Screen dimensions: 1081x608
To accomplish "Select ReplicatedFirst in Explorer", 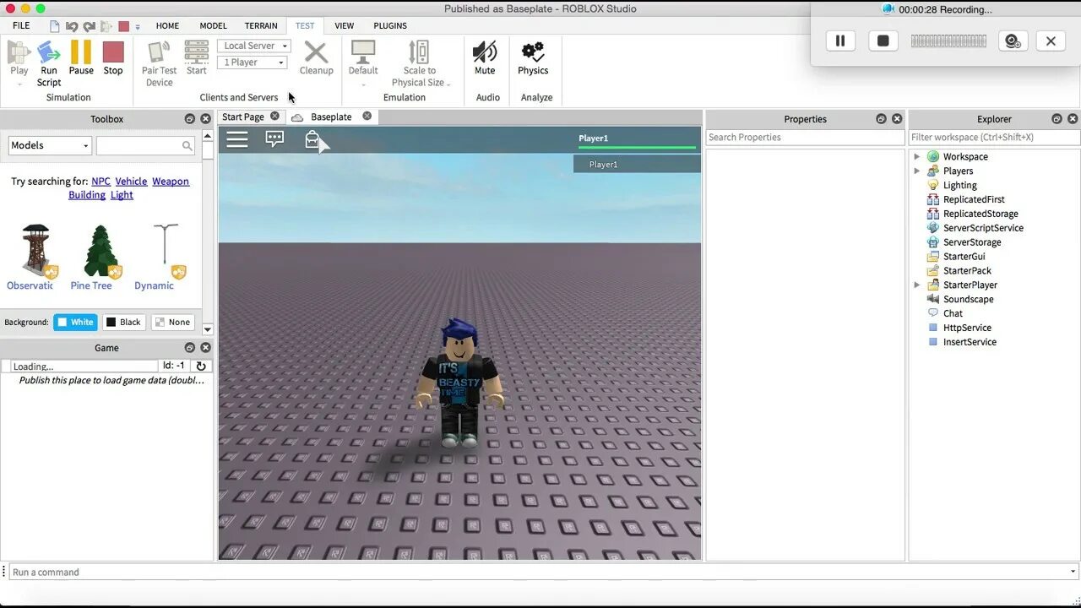I will point(974,200).
